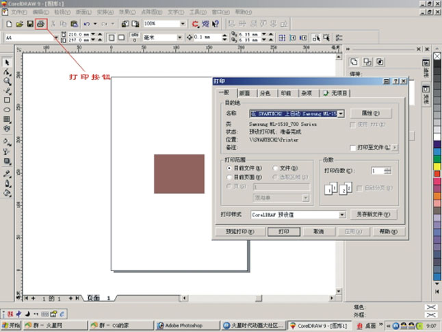Open the 效果 menu
The height and width of the screenshot is (332, 442).
pyautogui.click(x=127, y=12)
